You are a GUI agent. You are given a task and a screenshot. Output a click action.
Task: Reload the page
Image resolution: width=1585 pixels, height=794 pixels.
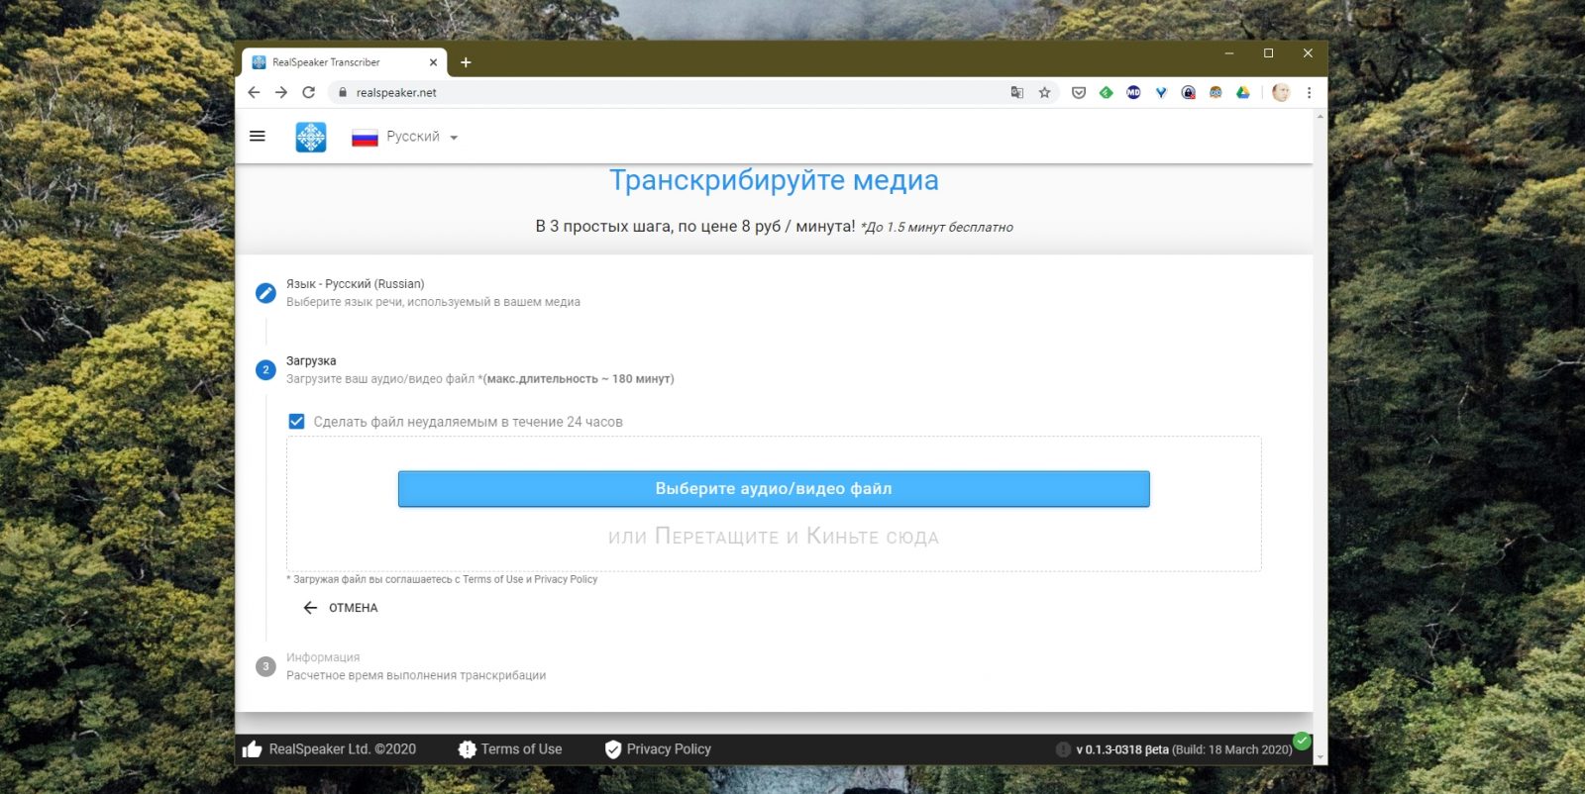(x=309, y=92)
